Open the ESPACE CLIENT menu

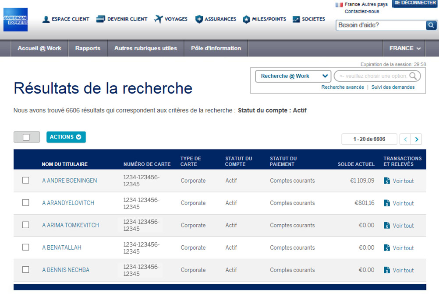71,19
